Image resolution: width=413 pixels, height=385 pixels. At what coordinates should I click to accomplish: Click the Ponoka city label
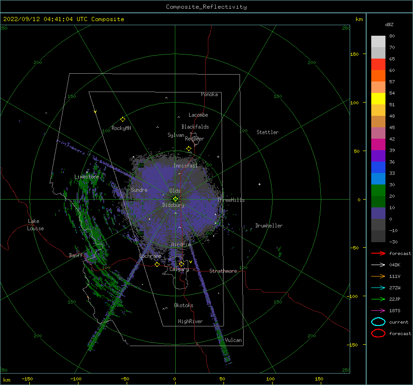pos(209,94)
